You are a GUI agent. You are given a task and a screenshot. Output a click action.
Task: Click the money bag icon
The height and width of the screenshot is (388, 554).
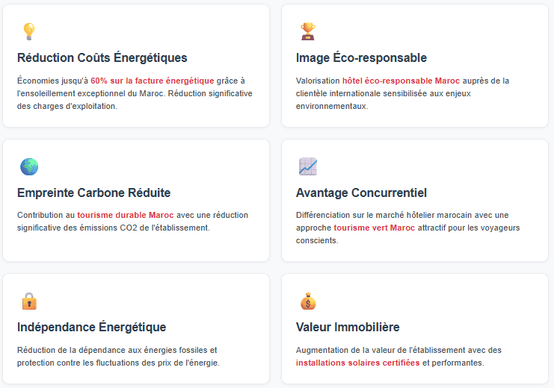click(x=308, y=301)
